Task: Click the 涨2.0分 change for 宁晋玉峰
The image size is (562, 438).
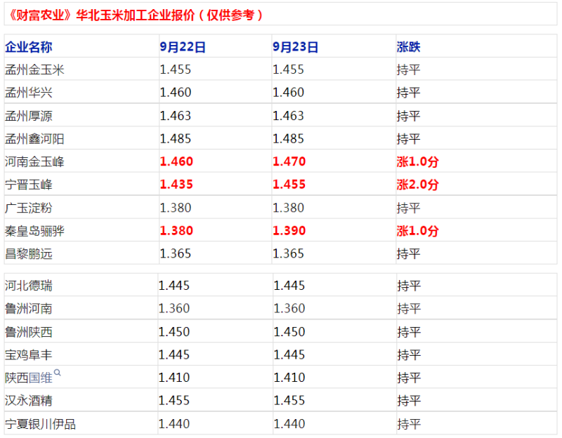Action: [x=417, y=185]
